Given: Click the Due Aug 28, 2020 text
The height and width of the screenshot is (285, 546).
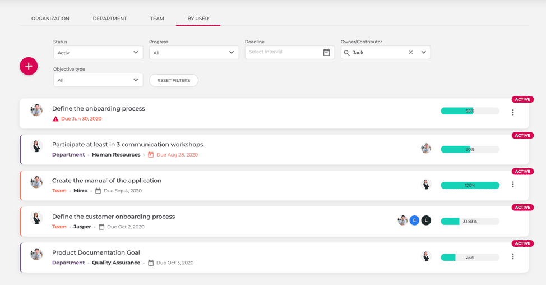Looking at the screenshot, I should (x=177, y=155).
